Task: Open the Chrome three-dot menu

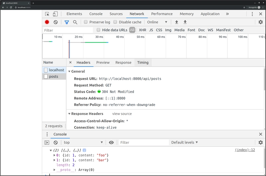Action: pyautogui.click(x=263, y=7)
